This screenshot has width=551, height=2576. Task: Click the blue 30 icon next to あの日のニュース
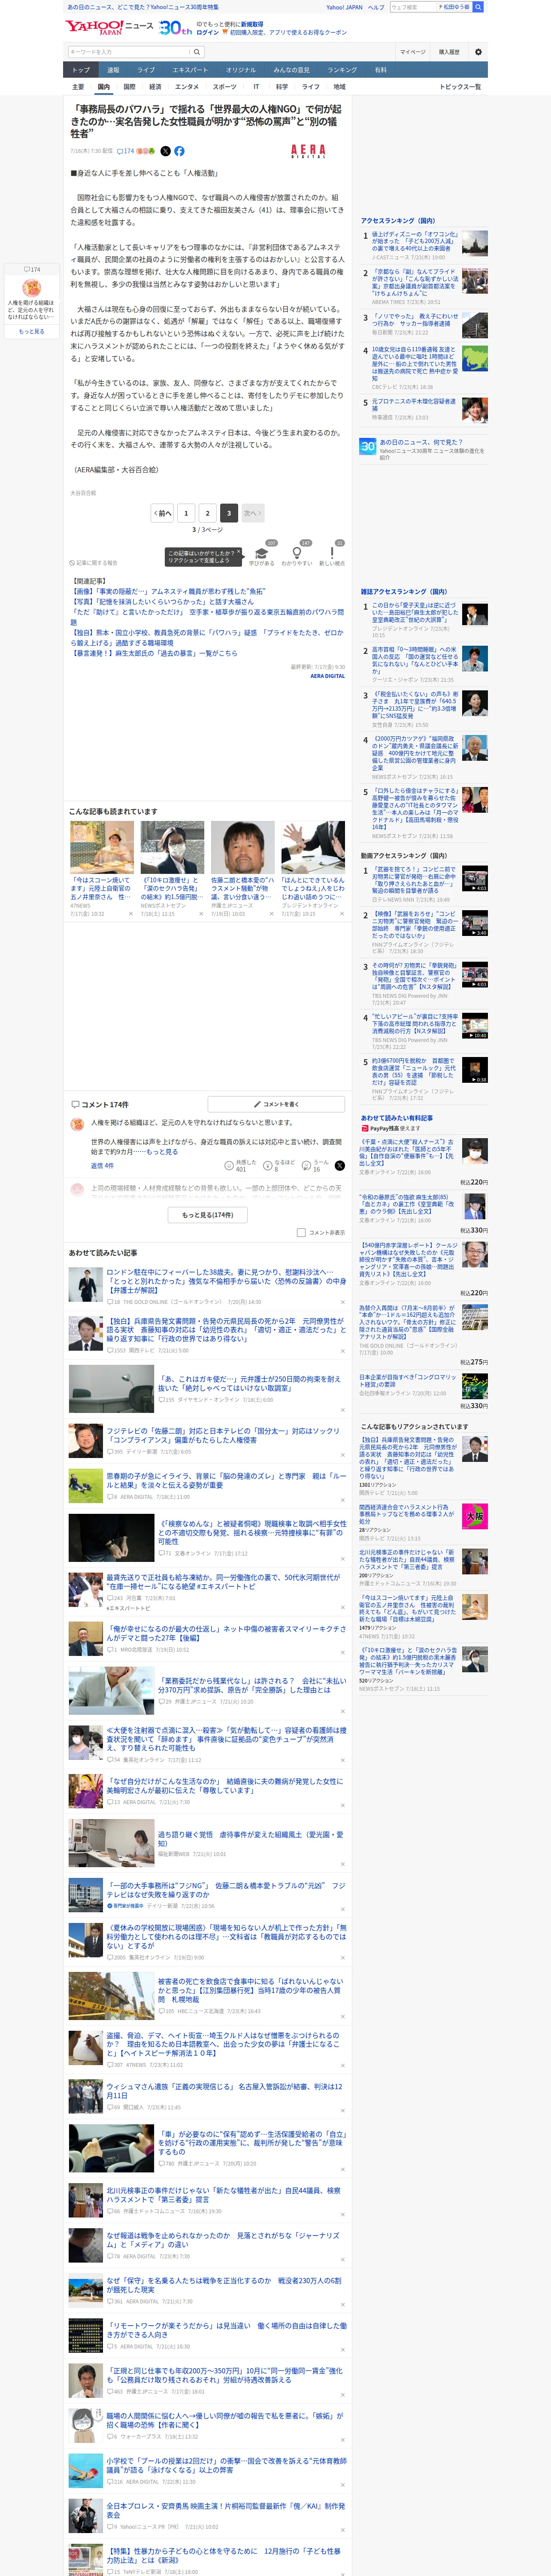(x=368, y=447)
